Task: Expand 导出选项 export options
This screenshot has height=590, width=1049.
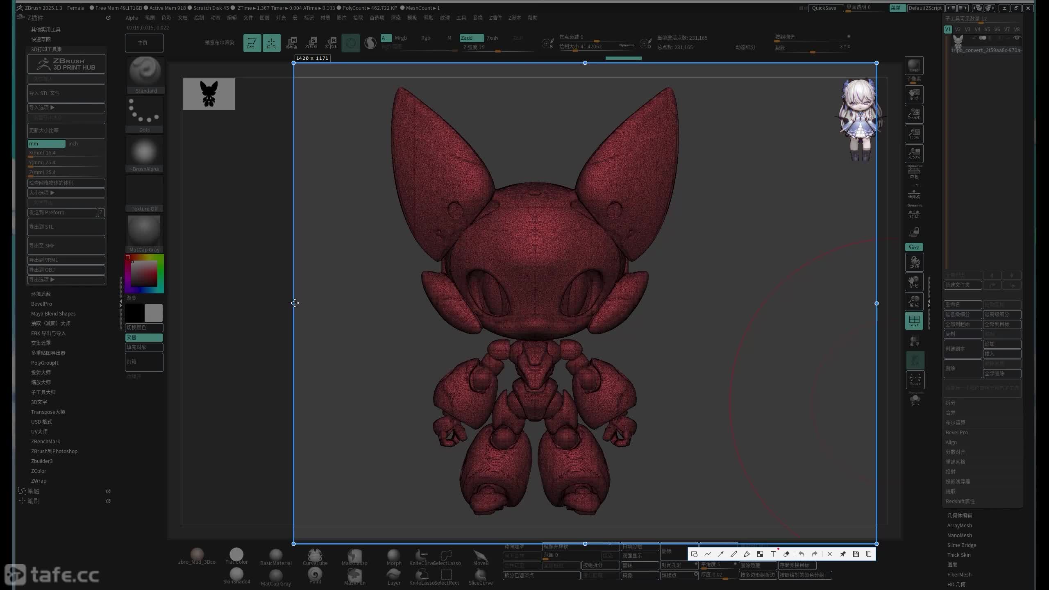Action: point(66,279)
